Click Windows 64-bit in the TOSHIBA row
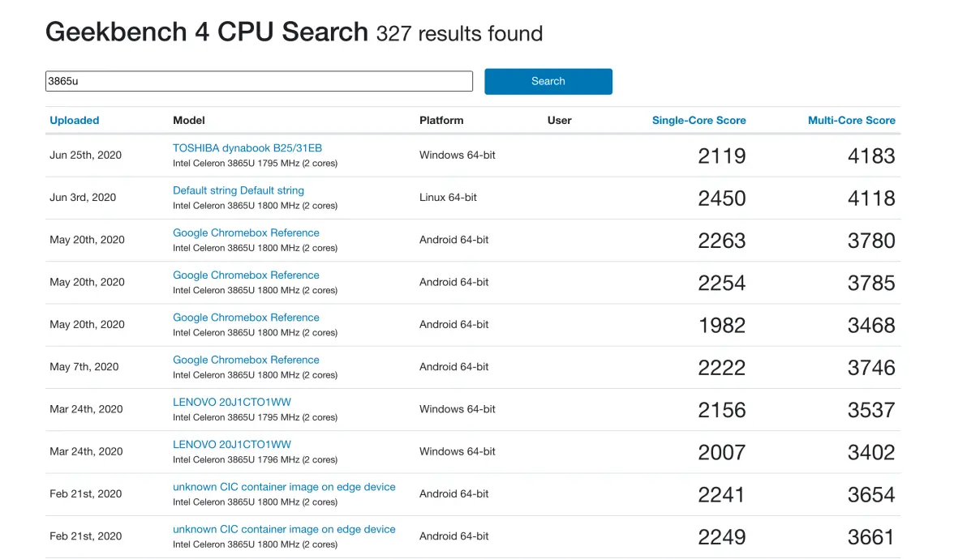 (457, 155)
